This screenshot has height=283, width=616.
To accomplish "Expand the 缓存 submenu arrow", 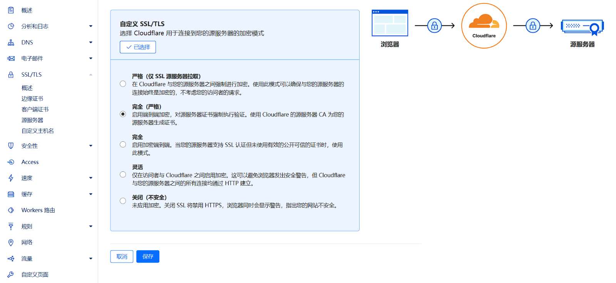I will tap(91, 194).
